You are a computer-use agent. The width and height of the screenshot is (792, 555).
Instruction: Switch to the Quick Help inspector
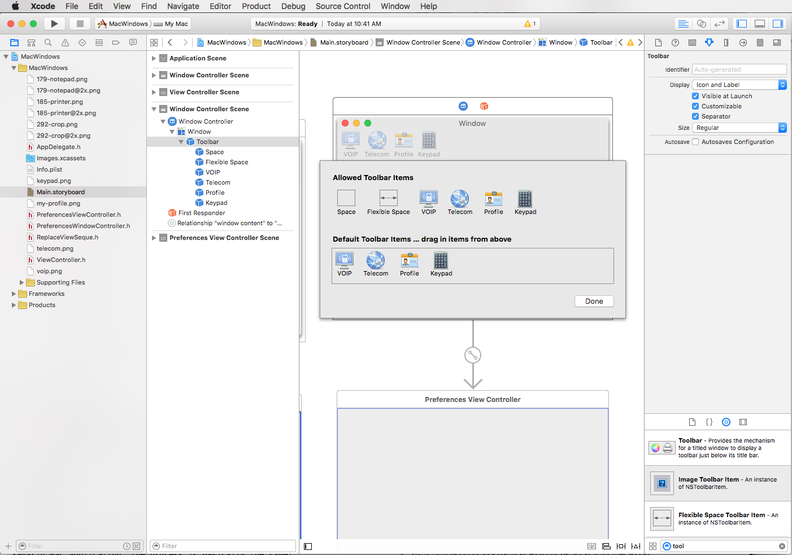pos(675,42)
